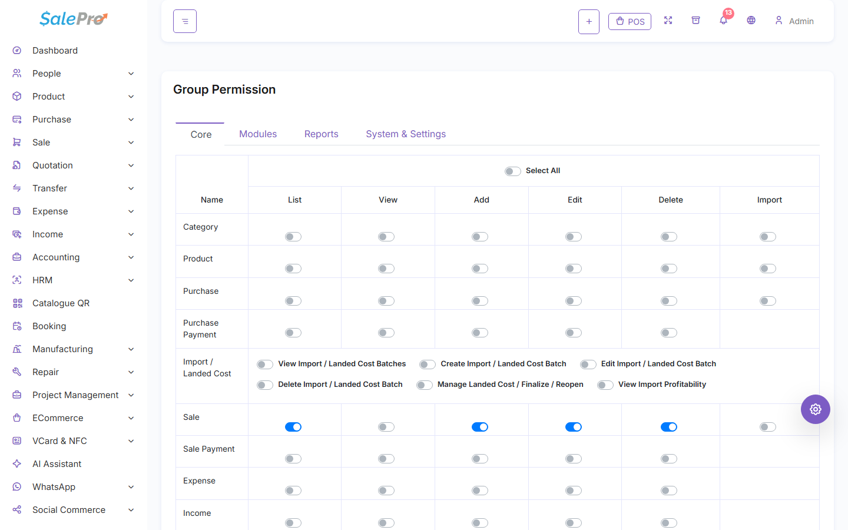848x530 pixels.
Task: Enable Product Import permission toggle
Action: tap(768, 269)
